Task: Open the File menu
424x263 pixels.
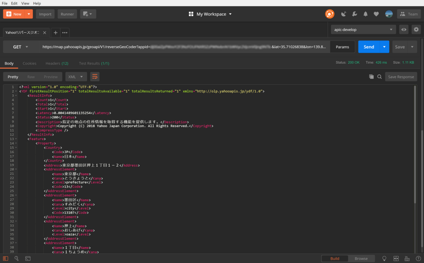Action: point(5,3)
